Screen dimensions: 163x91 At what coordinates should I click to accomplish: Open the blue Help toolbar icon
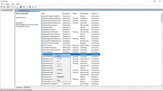tap(21, 7)
